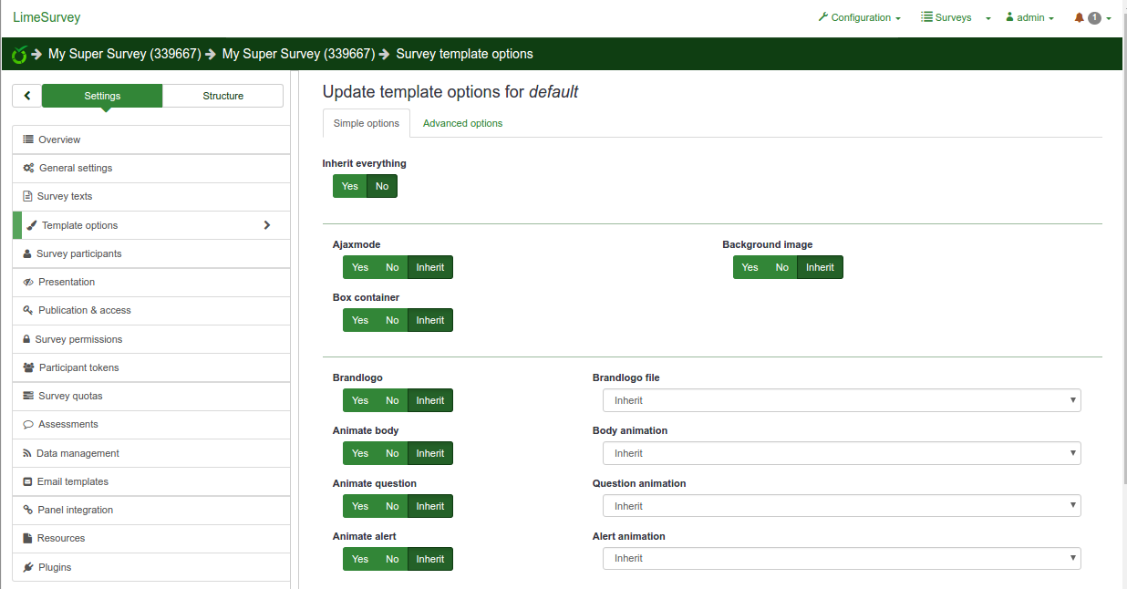The image size is (1127, 589).
Task: Go to Survey participants page
Action: [78, 253]
